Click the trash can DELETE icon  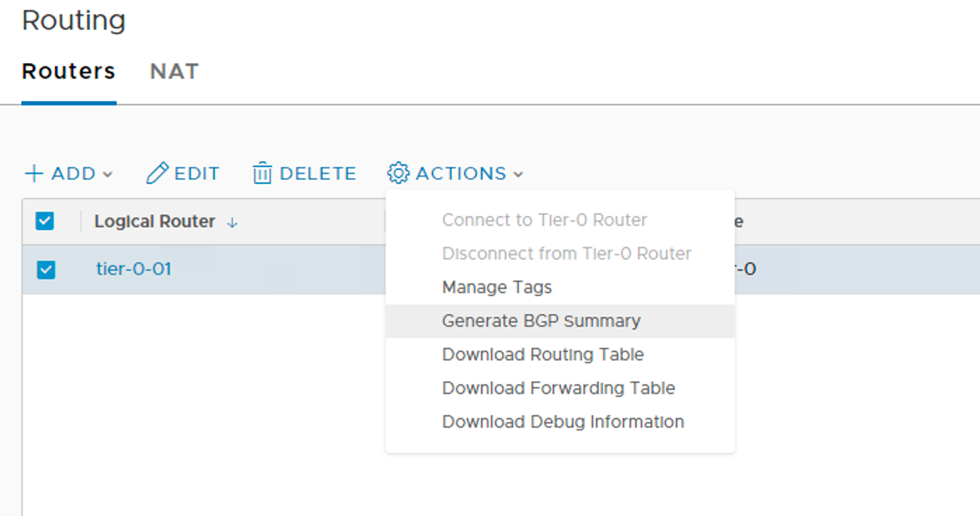[x=262, y=173]
